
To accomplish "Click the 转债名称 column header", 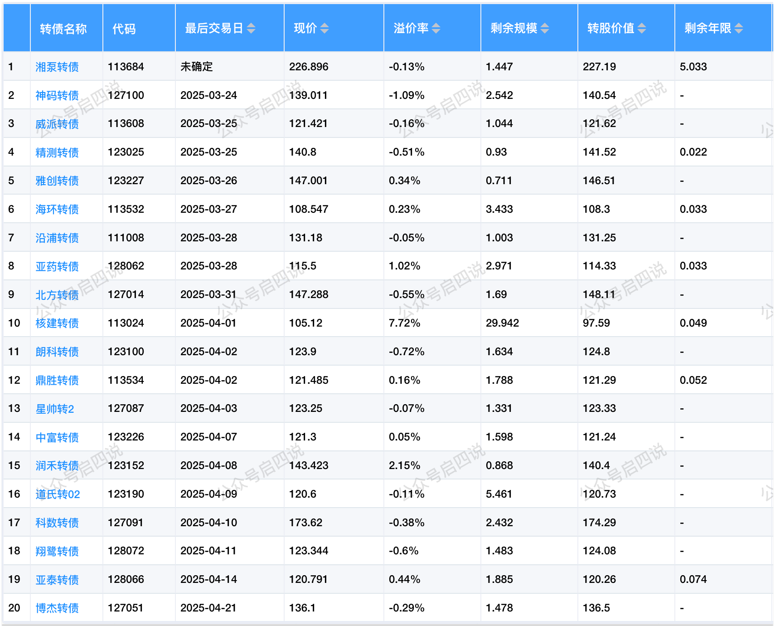I will pyautogui.click(x=63, y=29).
